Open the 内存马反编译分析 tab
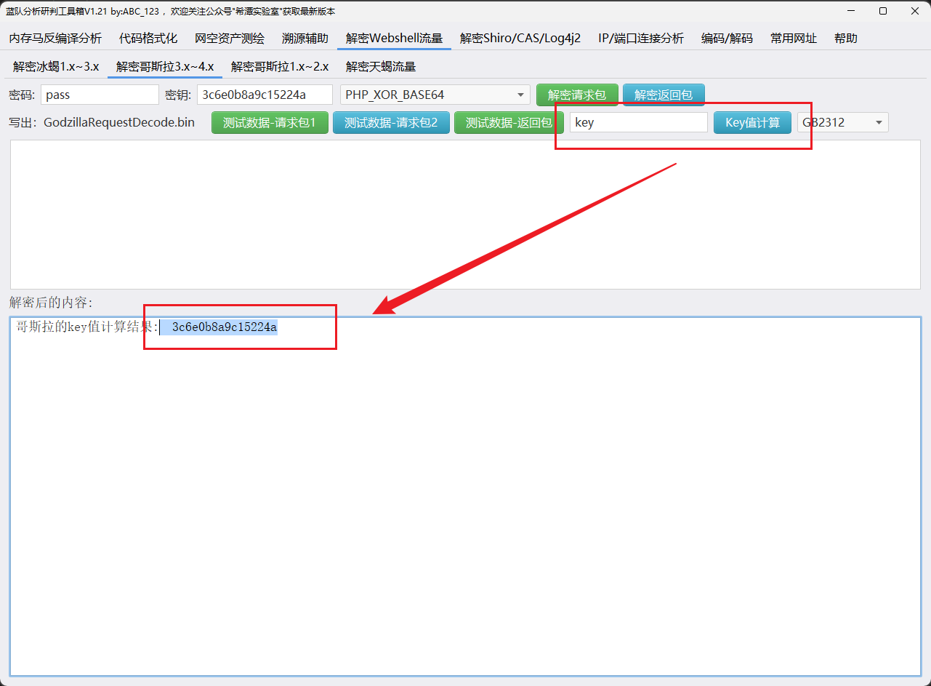This screenshot has width=931, height=686. [x=55, y=39]
